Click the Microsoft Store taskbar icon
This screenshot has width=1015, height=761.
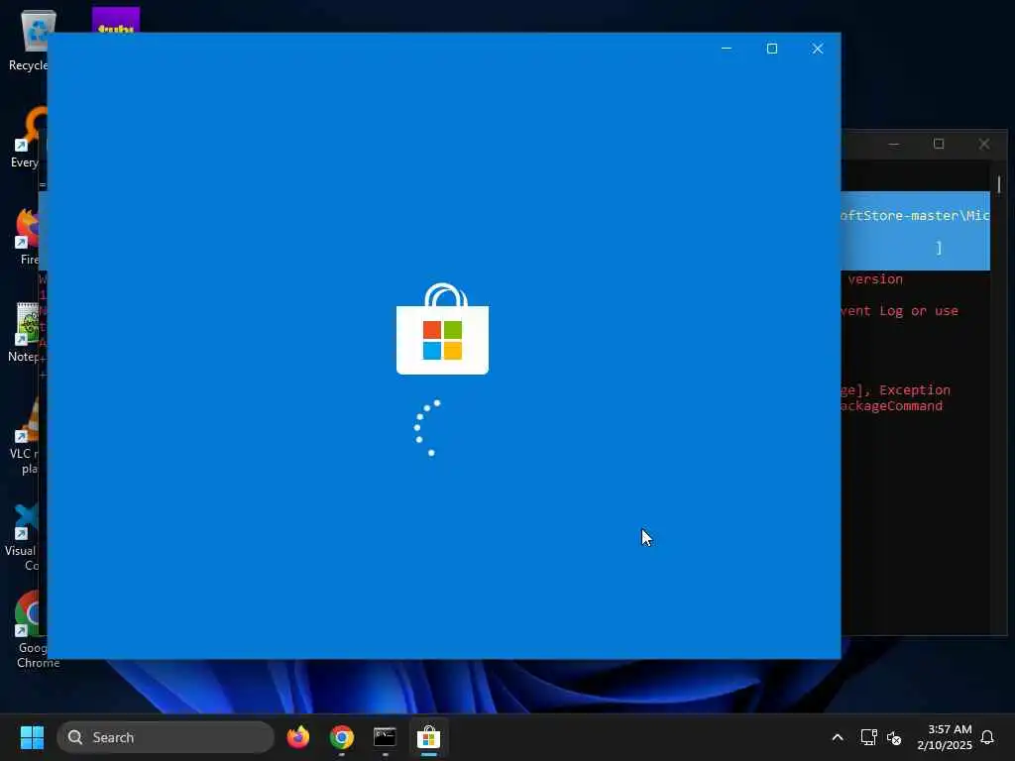click(428, 737)
